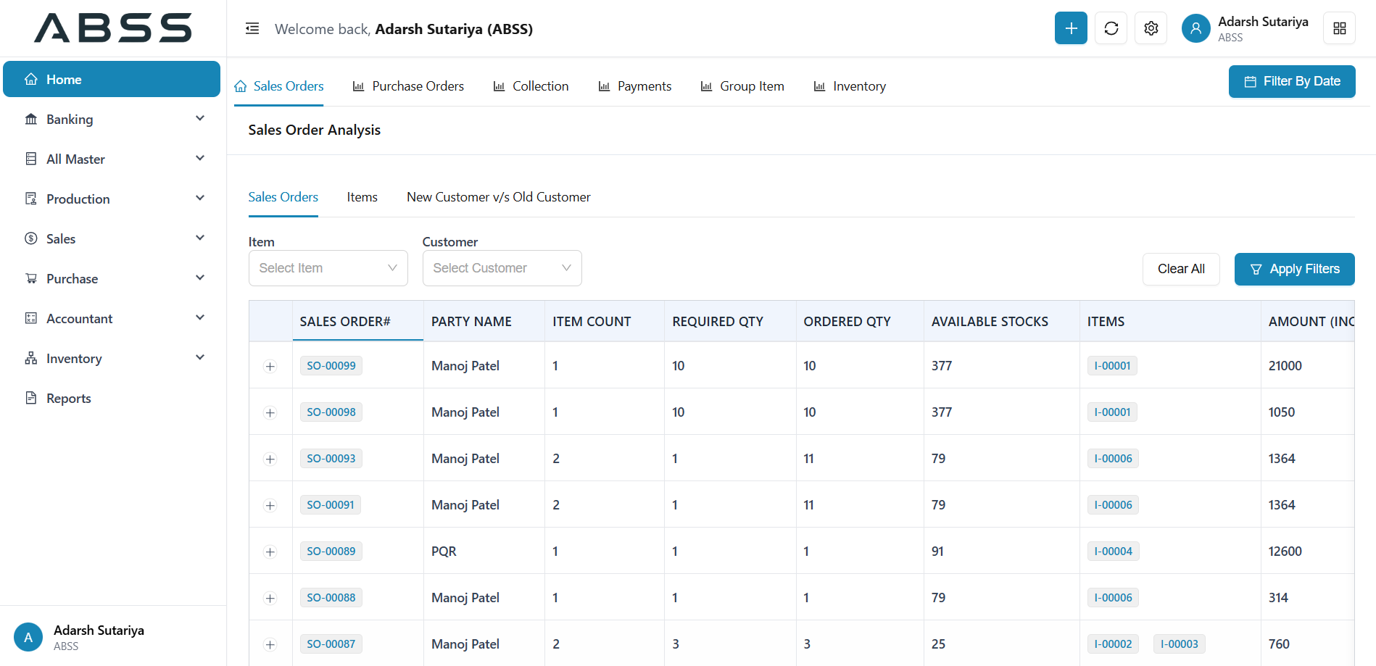Click the I-00004 item tag
Screen dimensions: 1376x666
[1113, 551]
